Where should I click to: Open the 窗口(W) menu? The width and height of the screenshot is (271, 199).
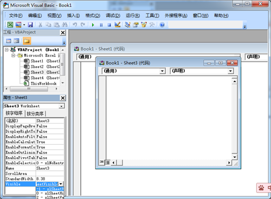click(201, 16)
